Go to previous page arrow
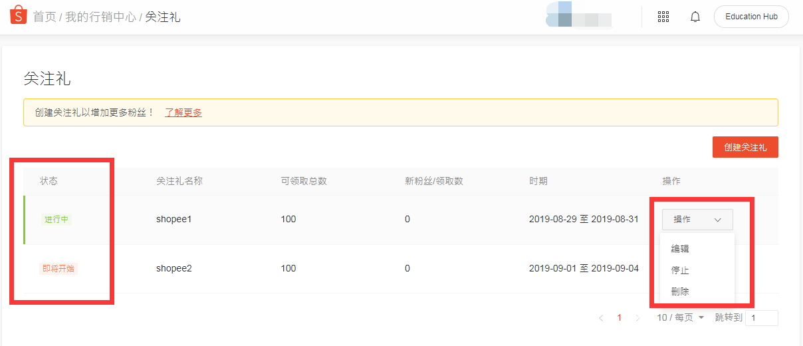The width and height of the screenshot is (803, 346). (x=601, y=318)
